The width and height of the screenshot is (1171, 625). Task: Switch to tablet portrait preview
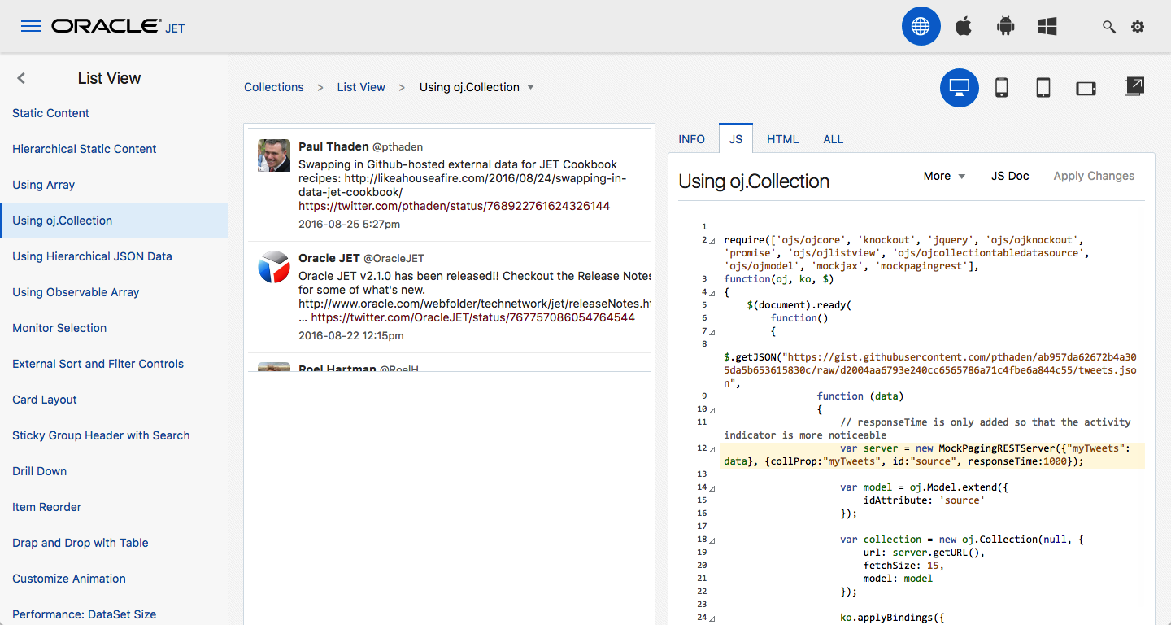point(1043,88)
